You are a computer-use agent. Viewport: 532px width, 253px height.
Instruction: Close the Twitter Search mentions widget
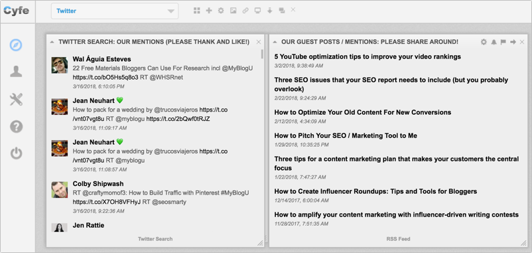(259, 42)
